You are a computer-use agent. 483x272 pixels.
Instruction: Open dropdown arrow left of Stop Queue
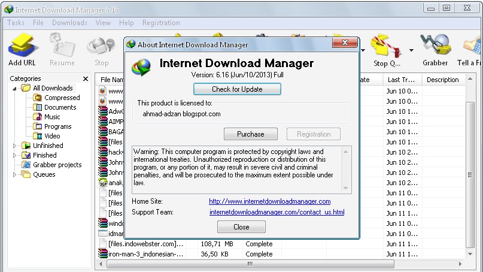click(363, 50)
